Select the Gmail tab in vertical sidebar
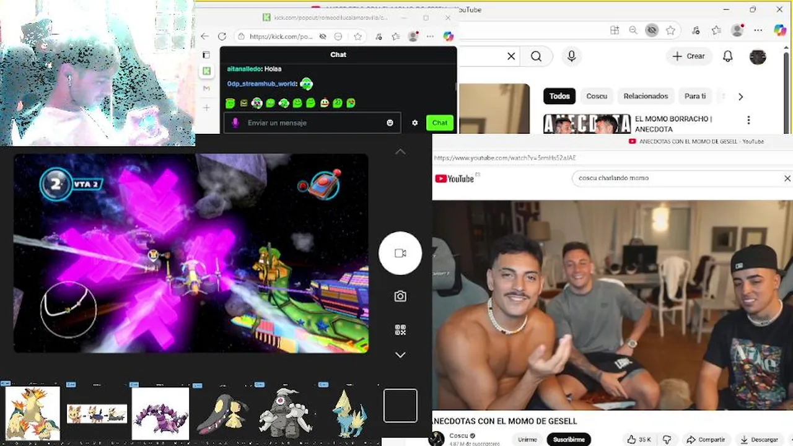Viewport: 793px width, 446px height. tap(206, 89)
